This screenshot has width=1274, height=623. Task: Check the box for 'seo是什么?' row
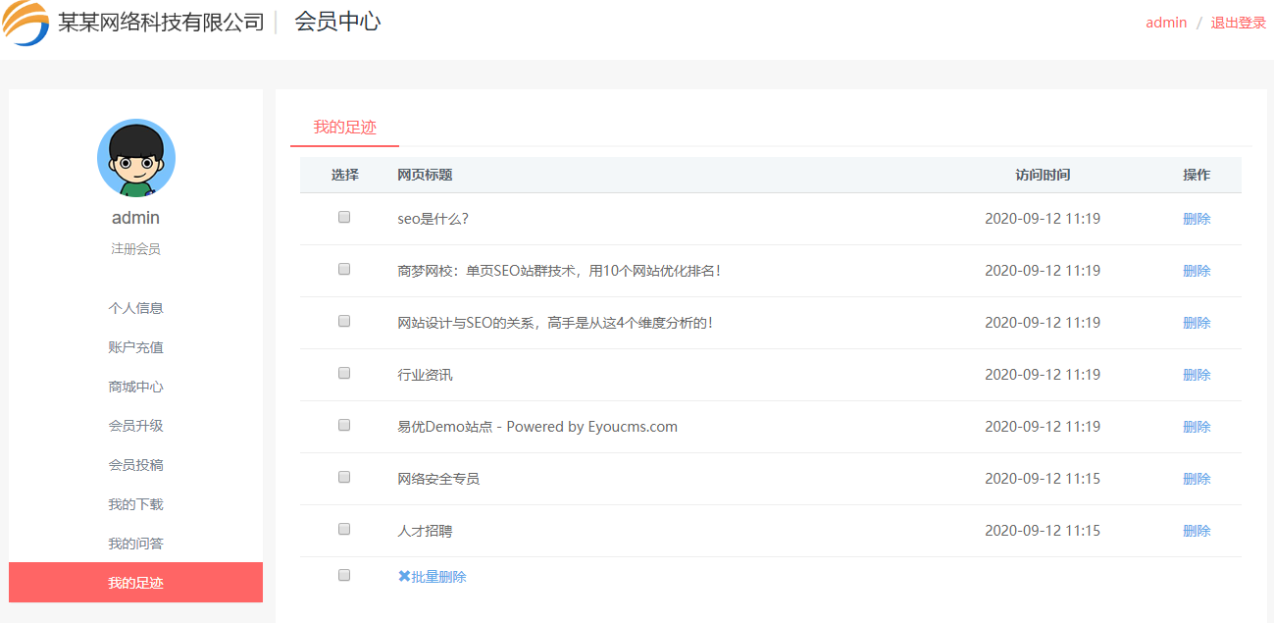(x=344, y=217)
